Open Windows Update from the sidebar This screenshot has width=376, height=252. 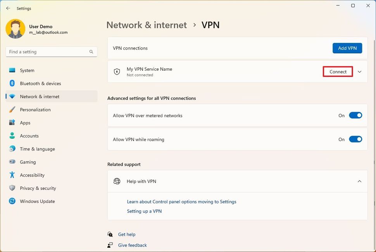tap(37, 201)
